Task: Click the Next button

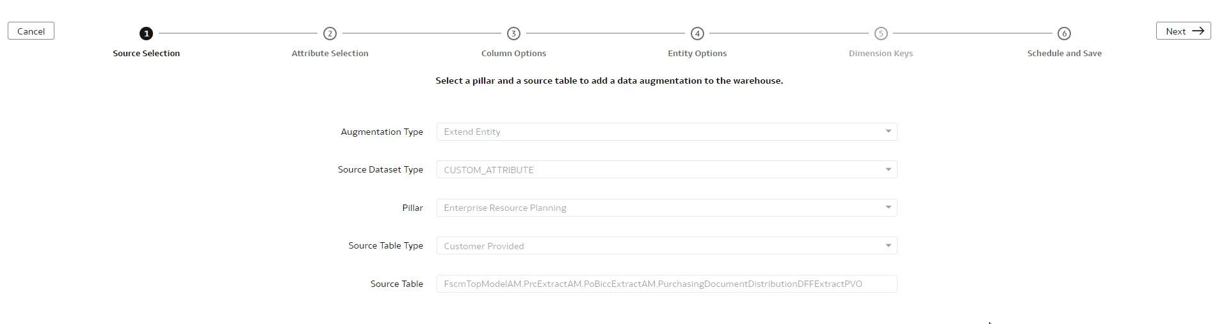Action: point(1183,31)
